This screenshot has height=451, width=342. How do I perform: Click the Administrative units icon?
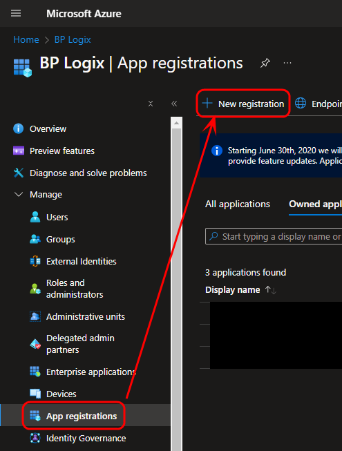point(35,316)
